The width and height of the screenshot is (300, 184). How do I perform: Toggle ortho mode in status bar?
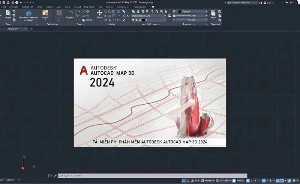click(x=259, y=181)
